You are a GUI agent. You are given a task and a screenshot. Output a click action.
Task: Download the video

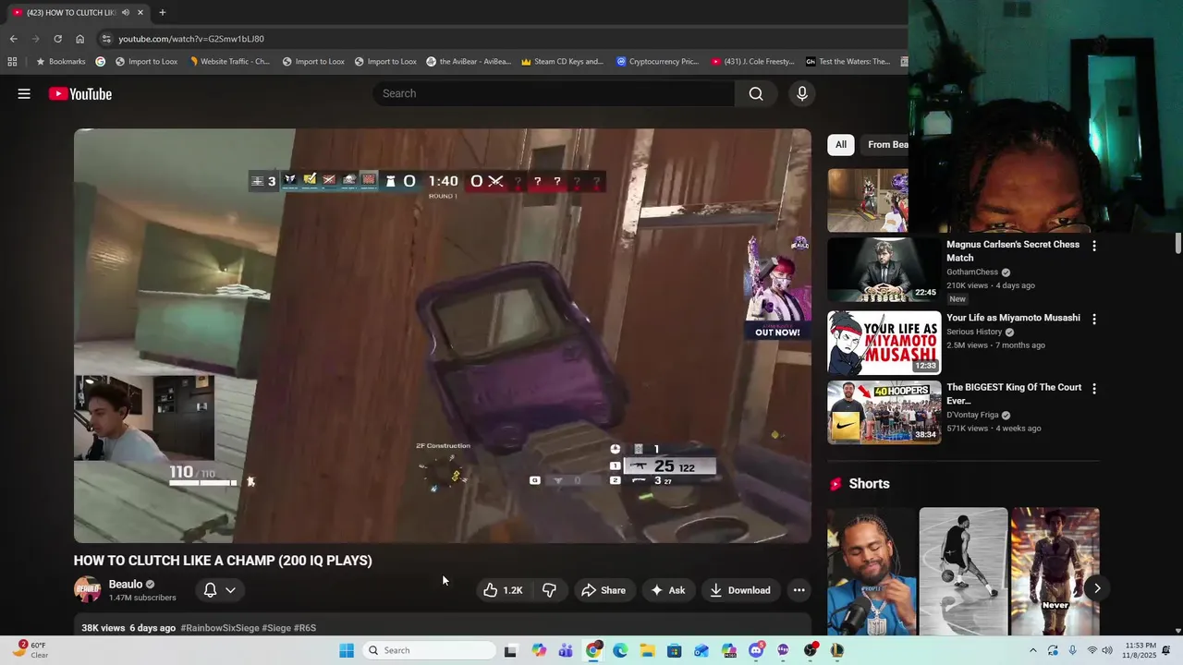pos(740,590)
